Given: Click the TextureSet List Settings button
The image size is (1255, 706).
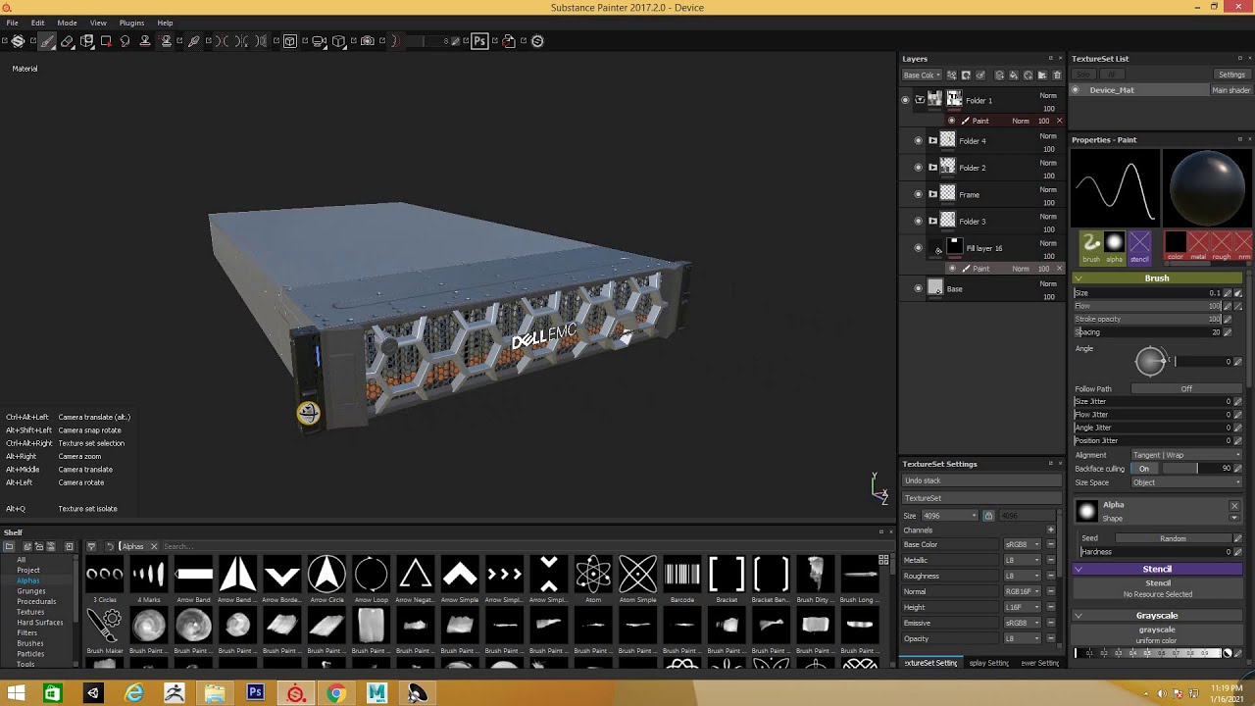Looking at the screenshot, I should click(x=1231, y=75).
